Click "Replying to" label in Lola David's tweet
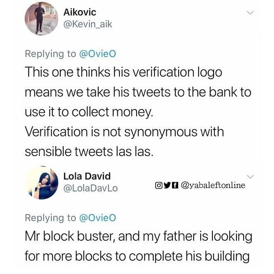 click(50, 217)
